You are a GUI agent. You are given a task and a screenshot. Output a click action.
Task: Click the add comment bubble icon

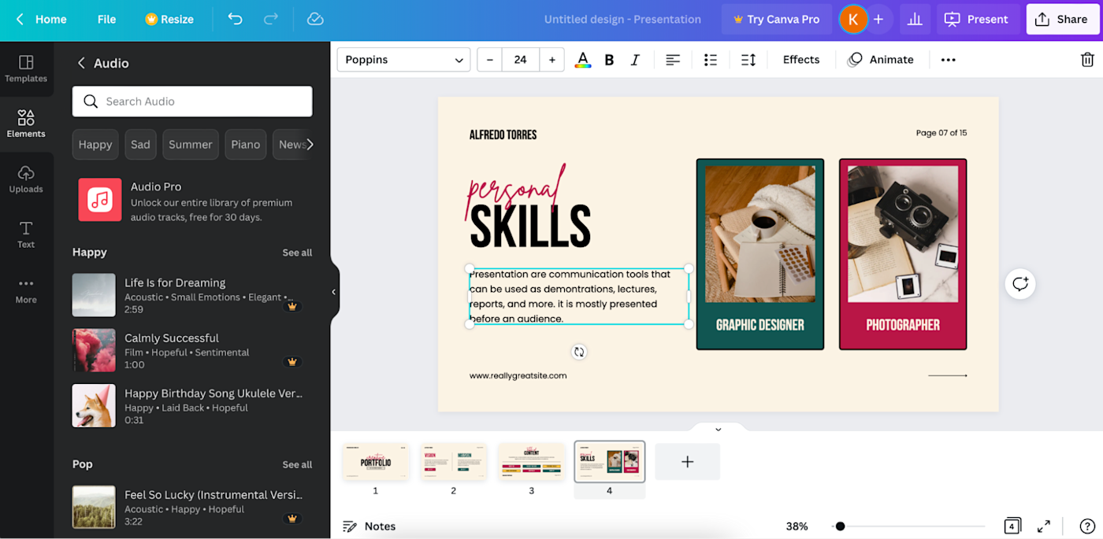pyautogui.click(x=1020, y=284)
